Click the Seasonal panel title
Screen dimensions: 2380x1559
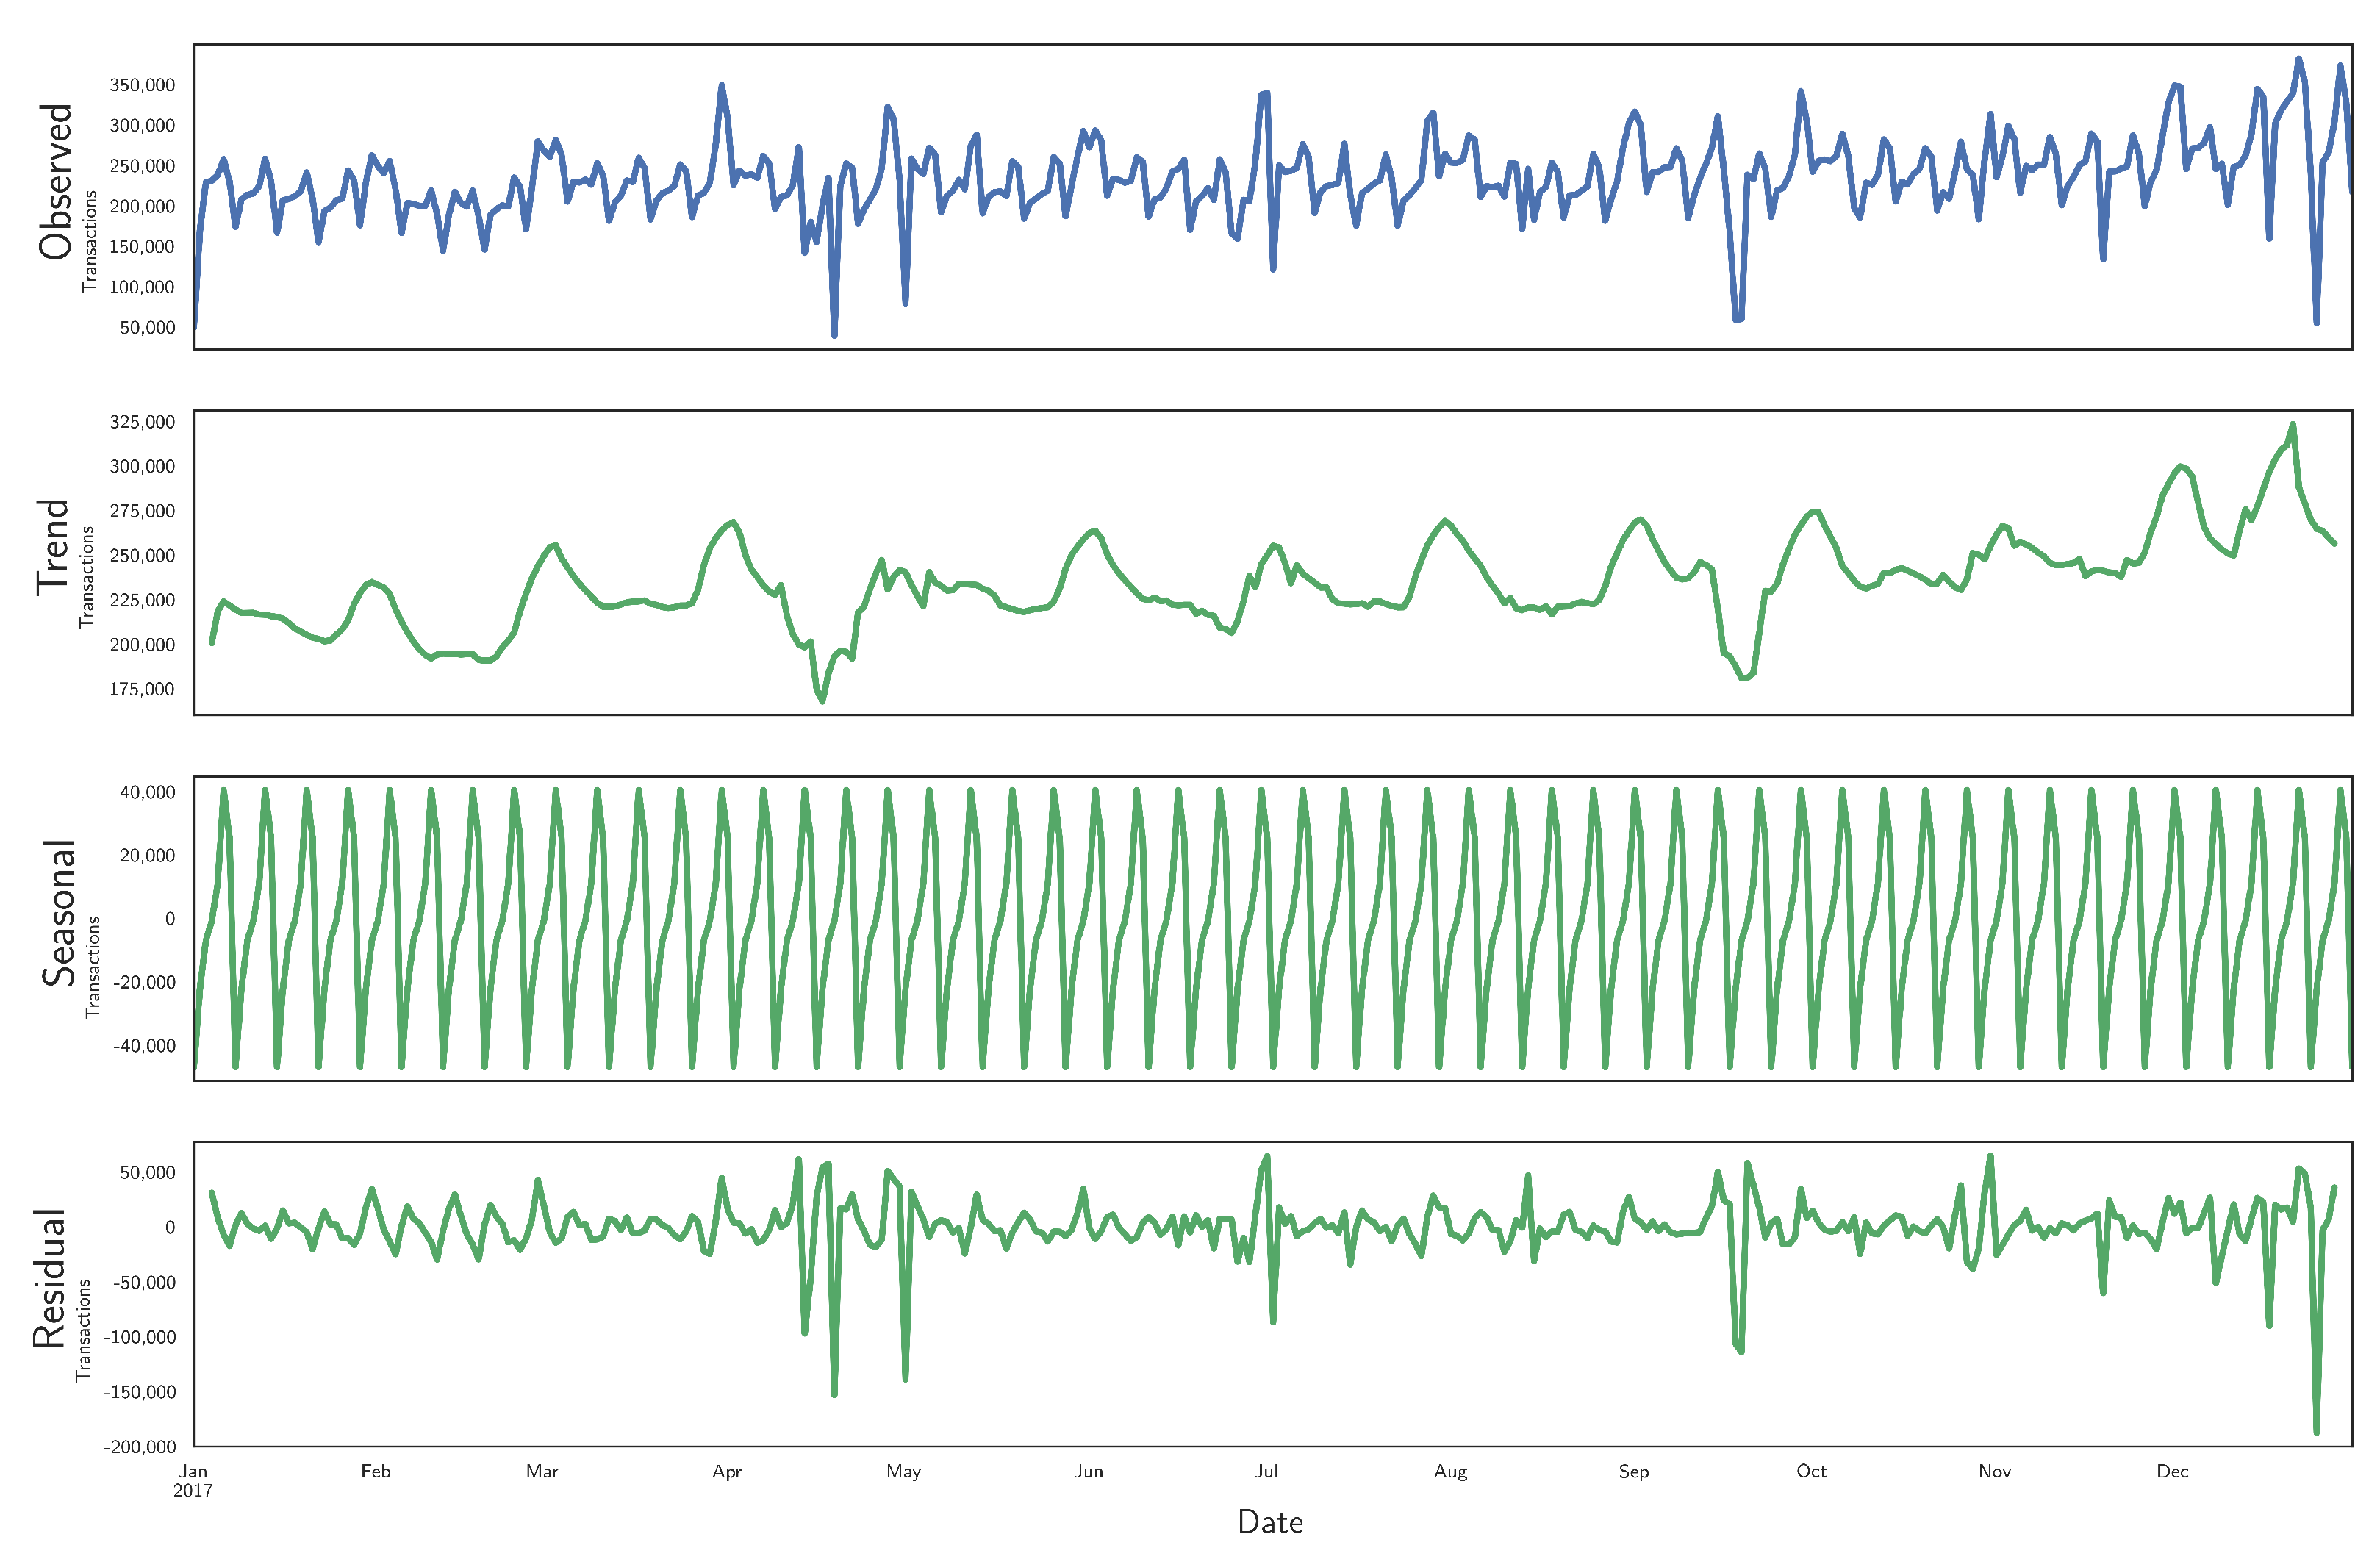tap(58, 912)
